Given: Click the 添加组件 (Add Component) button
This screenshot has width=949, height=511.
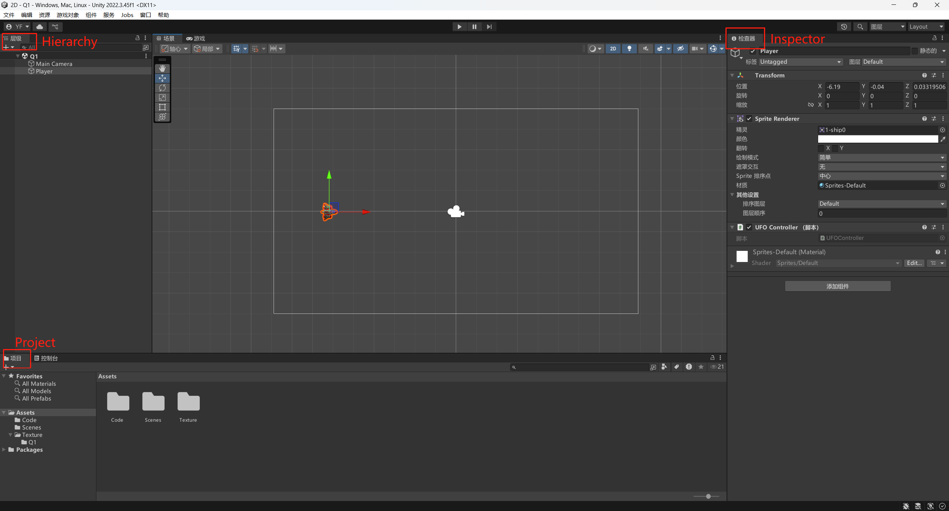Looking at the screenshot, I should coord(837,286).
